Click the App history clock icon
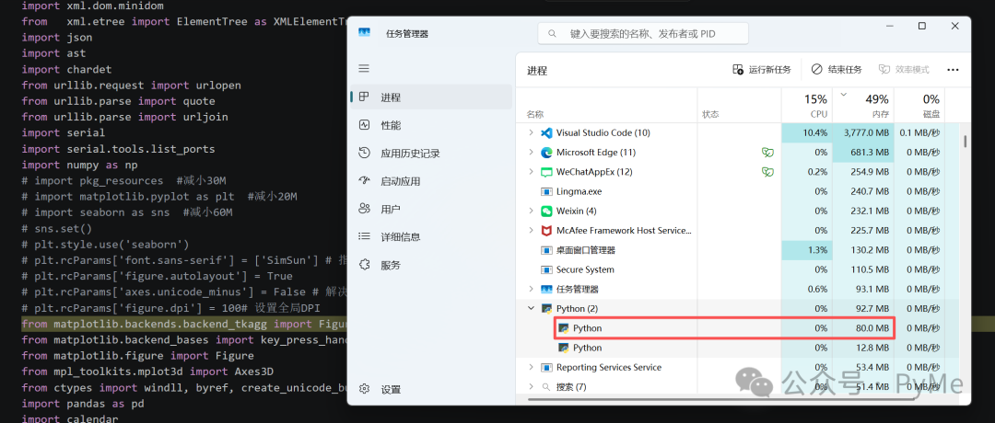The height and width of the screenshot is (423, 995). (x=364, y=153)
